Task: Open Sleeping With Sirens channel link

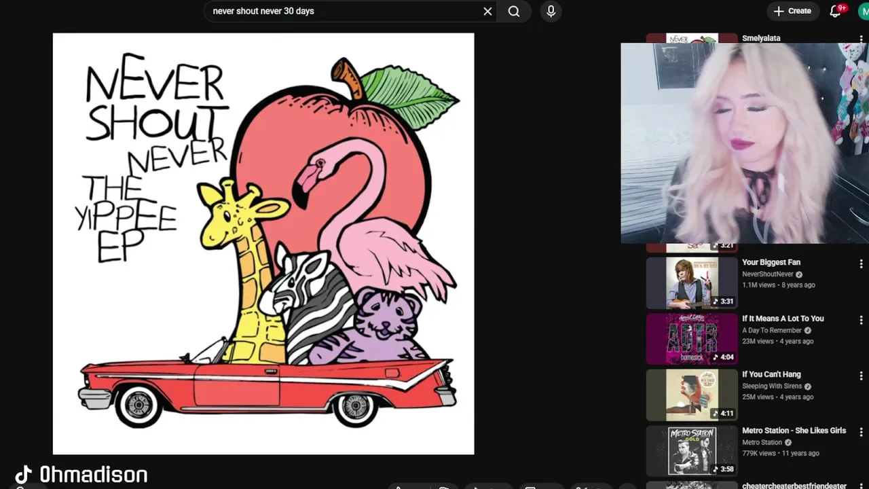Action: [772, 386]
